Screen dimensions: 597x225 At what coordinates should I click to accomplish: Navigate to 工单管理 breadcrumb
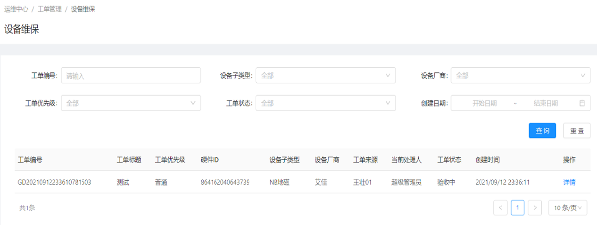coord(50,9)
